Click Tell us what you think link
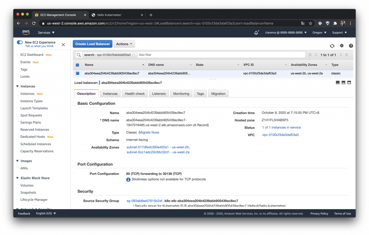This screenshot has height=235, width=369. pos(39,46)
